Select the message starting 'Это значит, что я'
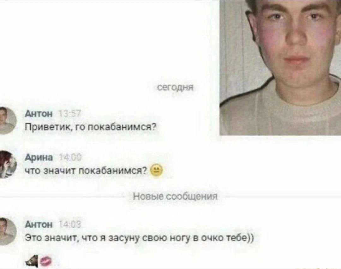 tap(140, 238)
